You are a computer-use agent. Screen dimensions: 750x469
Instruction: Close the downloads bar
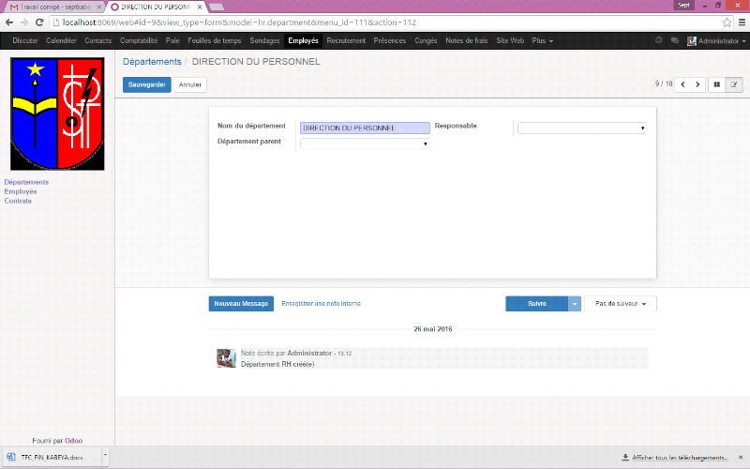tap(741, 458)
